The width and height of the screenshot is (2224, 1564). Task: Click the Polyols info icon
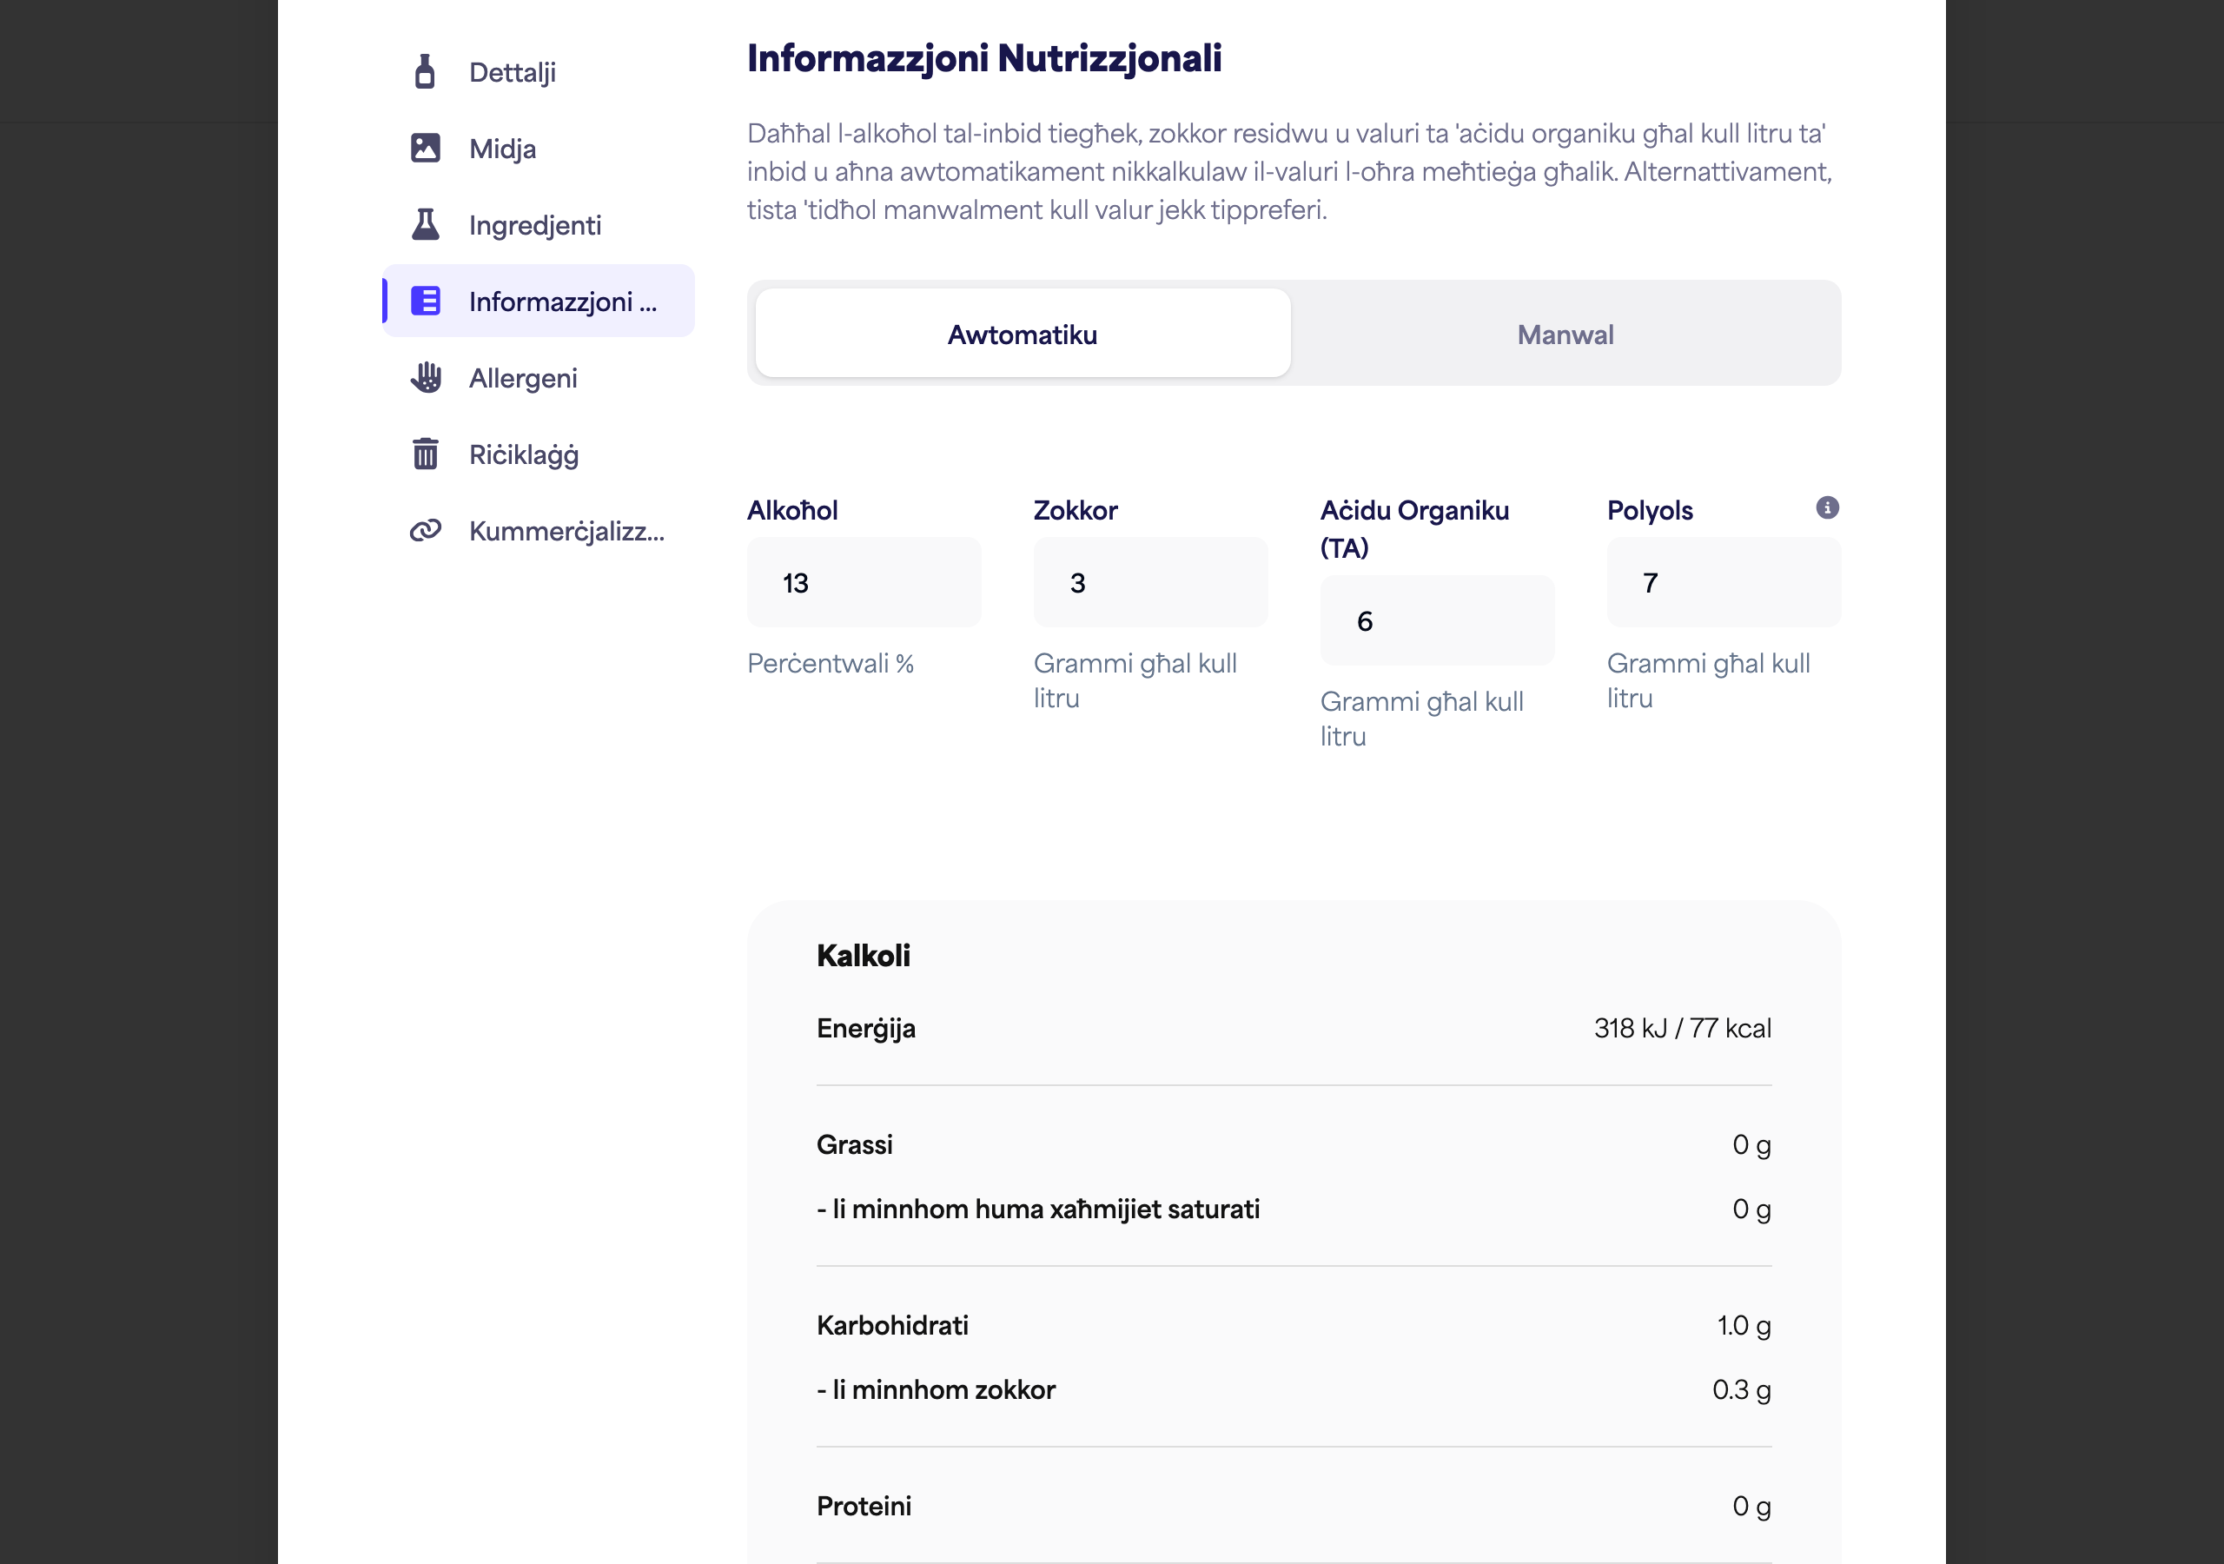pyautogui.click(x=1827, y=507)
